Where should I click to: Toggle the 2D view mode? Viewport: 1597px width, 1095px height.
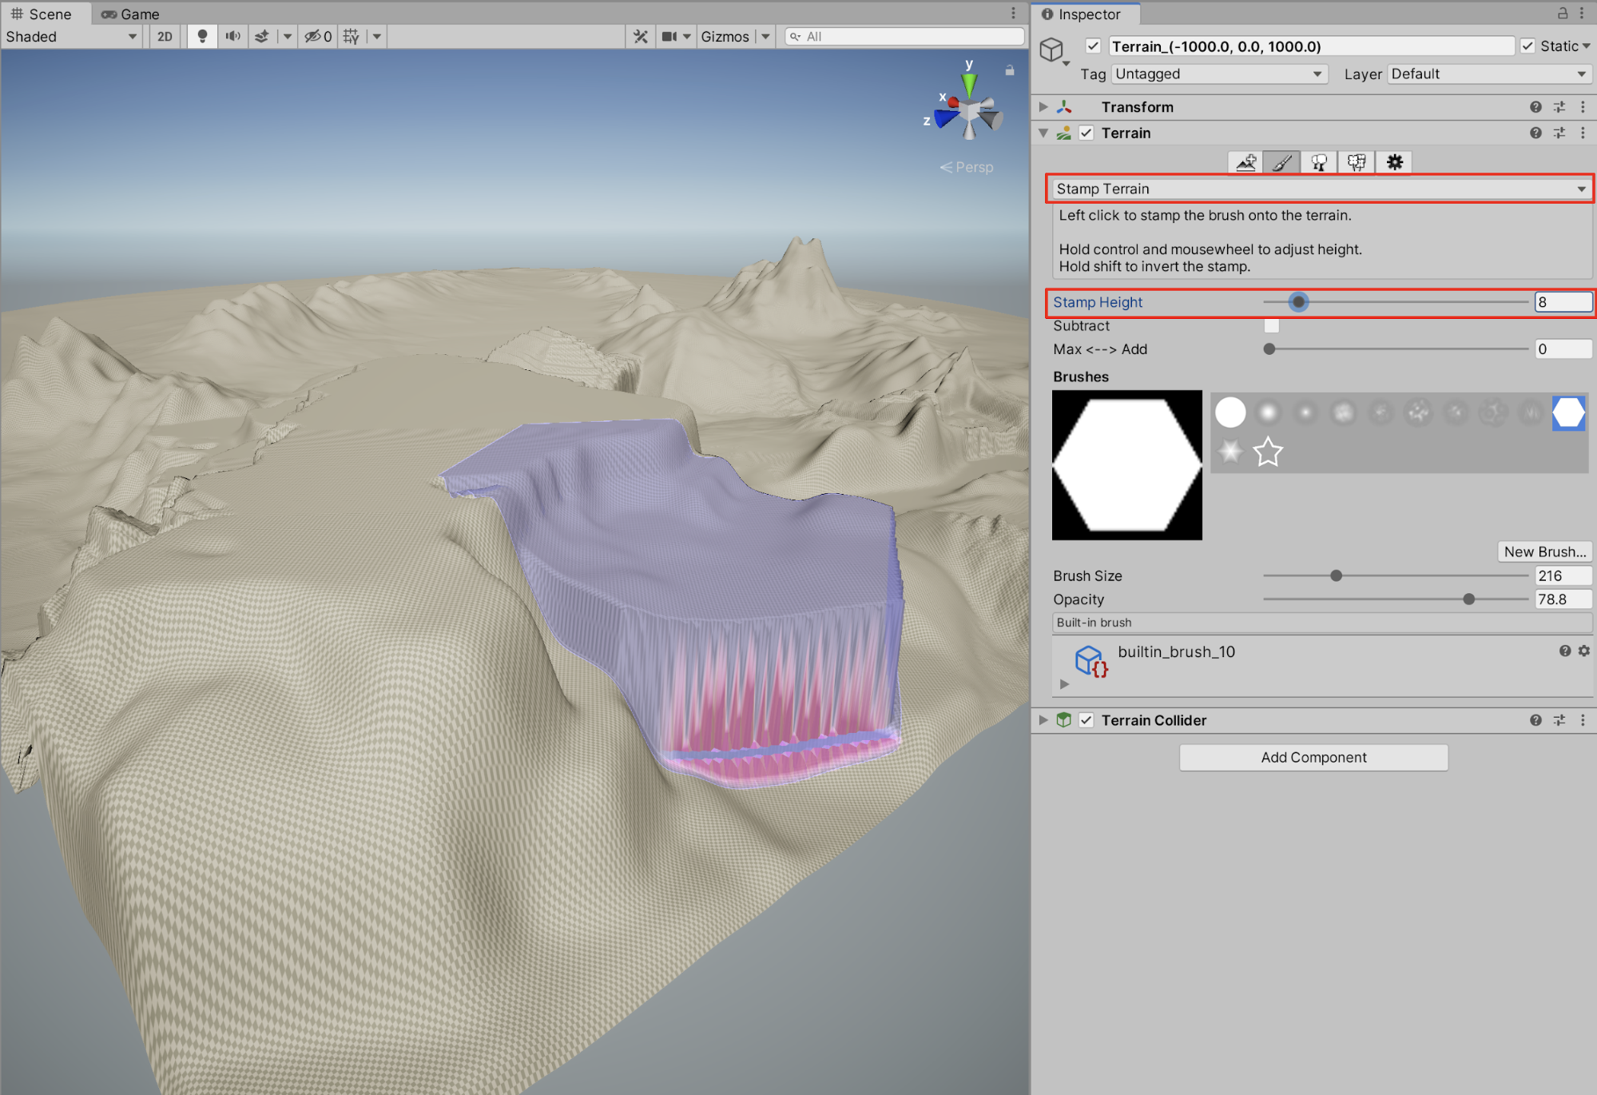tap(165, 36)
